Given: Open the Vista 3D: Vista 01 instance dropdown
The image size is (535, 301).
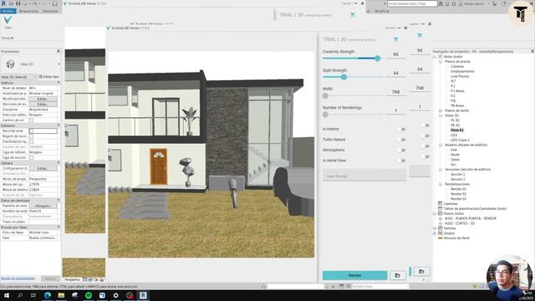Looking at the screenshot, I should pyautogui.click(x=18, y=77).
